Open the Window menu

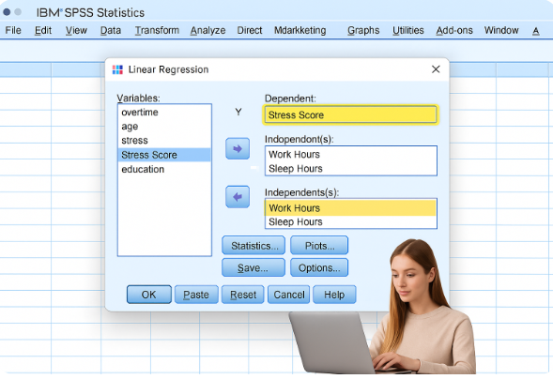[501, 30]
